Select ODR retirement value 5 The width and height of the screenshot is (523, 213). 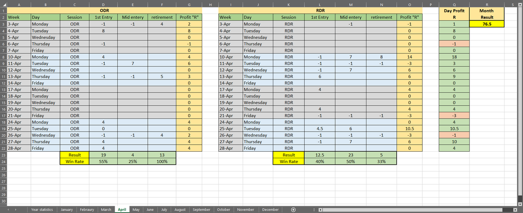point(162,77)
